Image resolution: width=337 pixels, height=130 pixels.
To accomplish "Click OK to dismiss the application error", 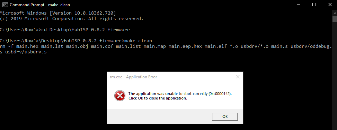I will tap(225, 116).
